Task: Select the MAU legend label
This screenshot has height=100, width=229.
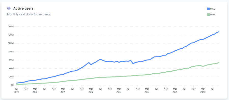Action: 213,9
